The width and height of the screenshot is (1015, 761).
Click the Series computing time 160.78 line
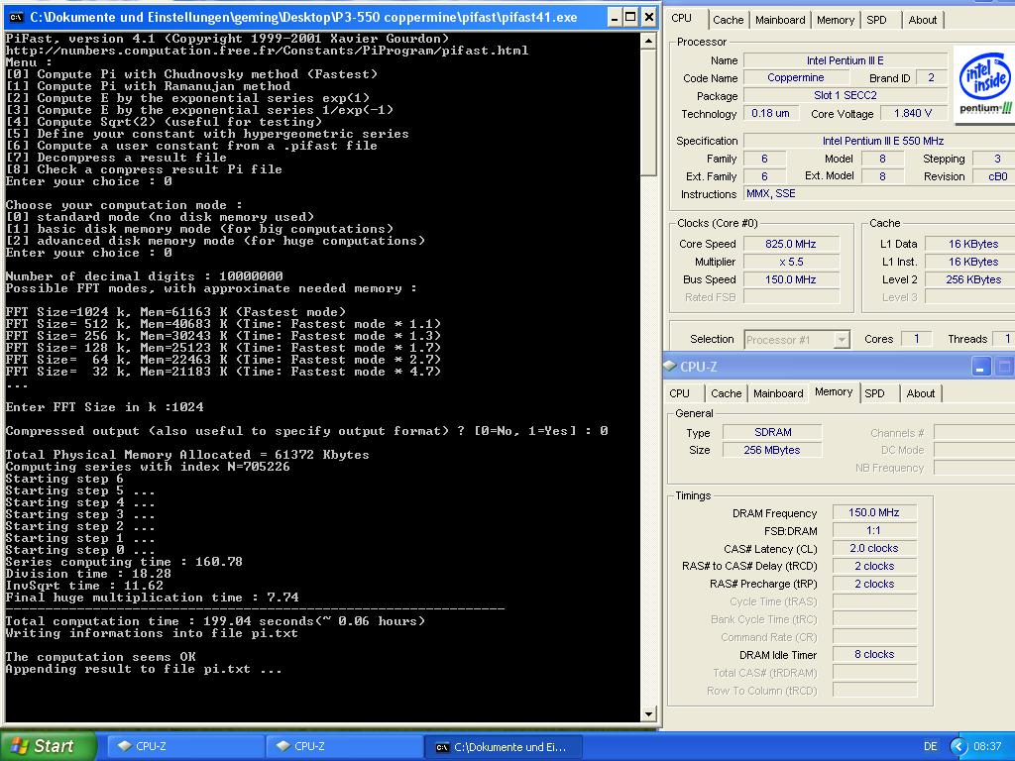click(124, 562)
